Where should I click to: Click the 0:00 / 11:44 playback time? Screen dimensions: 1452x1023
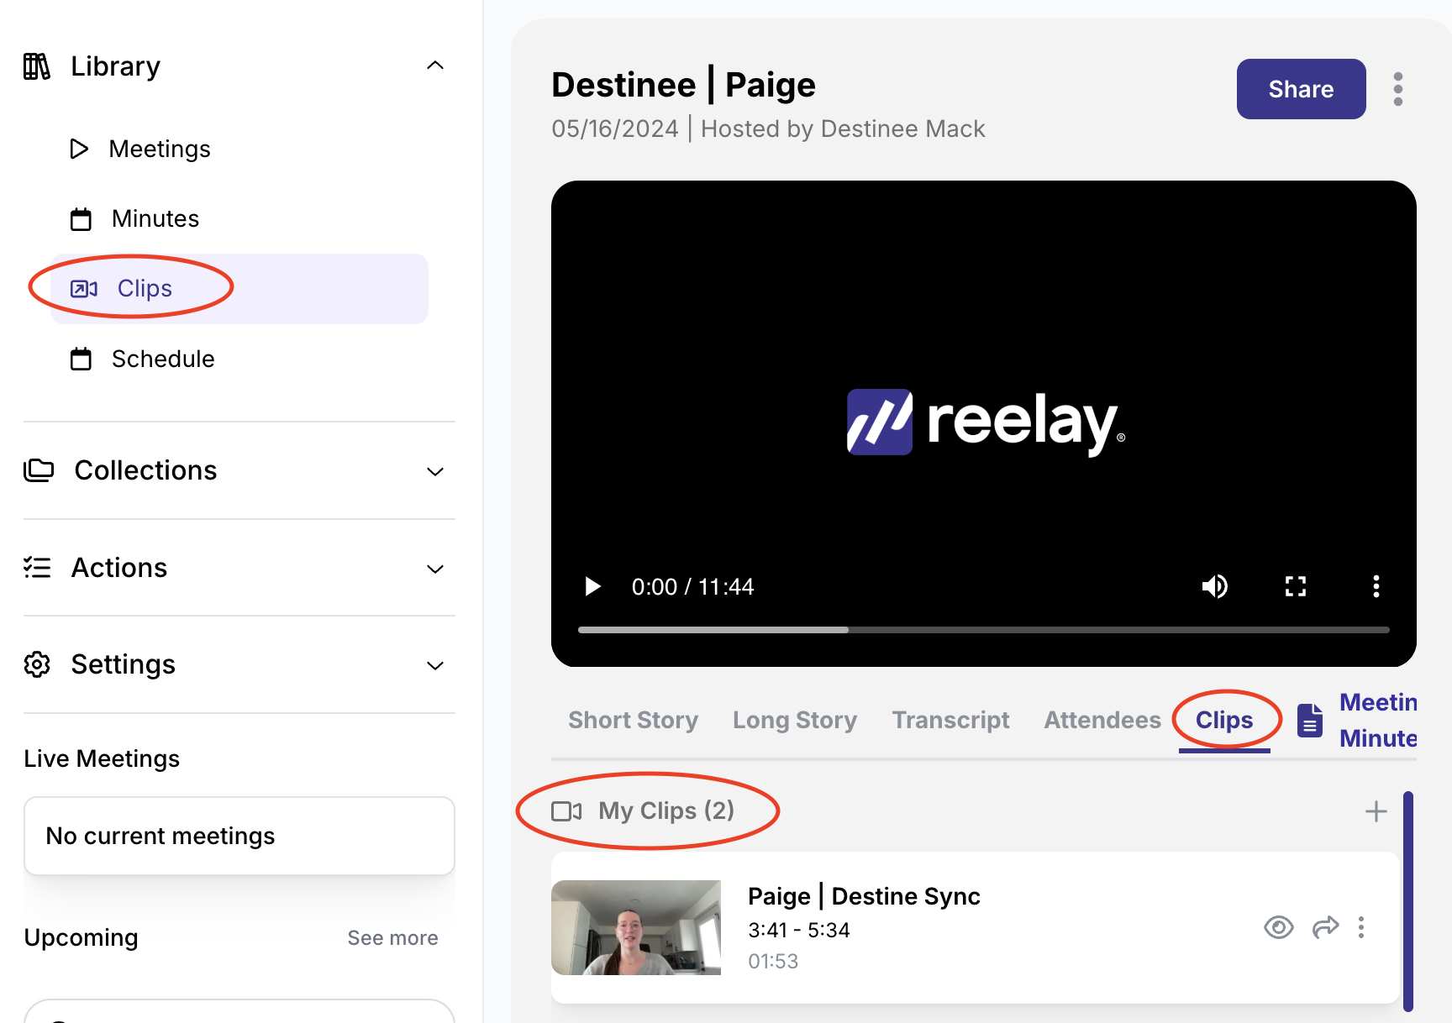click(x=692, y=586)
